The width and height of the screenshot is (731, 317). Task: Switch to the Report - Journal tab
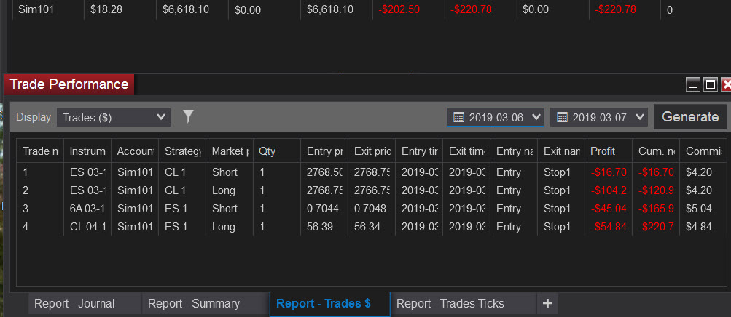point(74,303)
